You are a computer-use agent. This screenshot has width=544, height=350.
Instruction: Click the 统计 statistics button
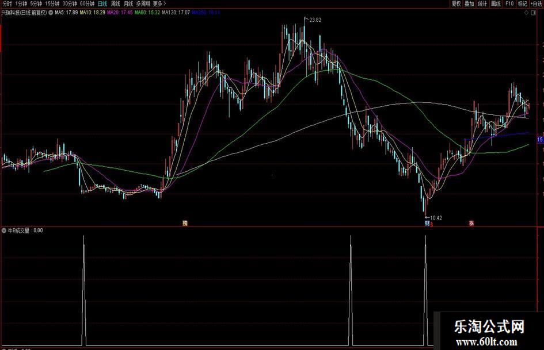(482, 4)
